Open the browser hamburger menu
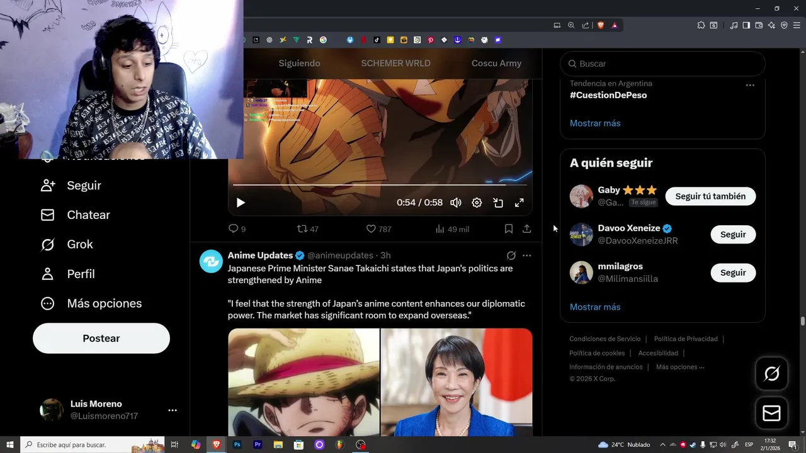The width and height of the screenshot is (806, 453). (797, 25)
